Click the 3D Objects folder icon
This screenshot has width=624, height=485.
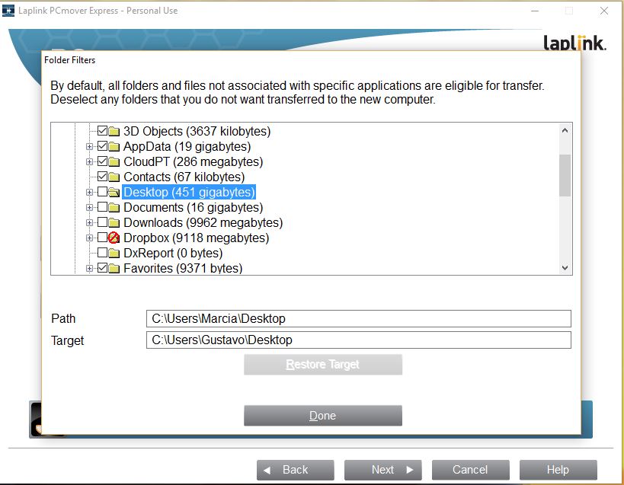tap(114, 131)
